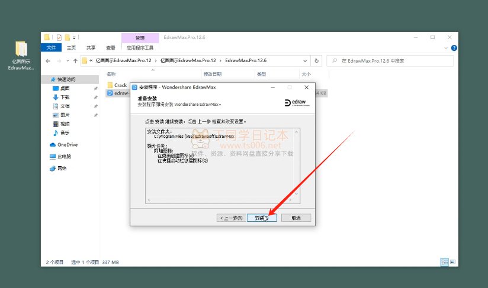Click the properties checkmark quick access icon
Image resolution: width=488 pixels, height=288 pixels.
[59, 38]
